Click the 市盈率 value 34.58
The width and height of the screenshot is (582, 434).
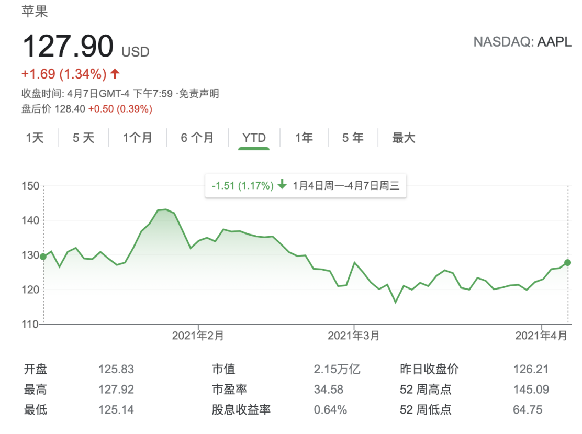pyautogui.click(x=328, y=390)
